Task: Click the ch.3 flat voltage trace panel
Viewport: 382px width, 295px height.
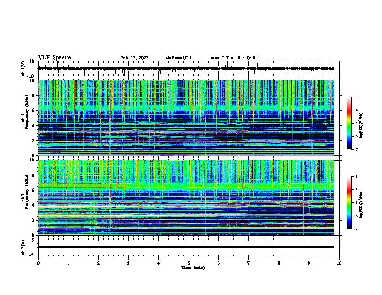Action: (190, 247)
